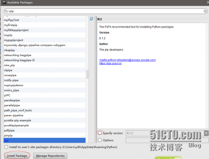
Task: Select the new_pip package
Action: (45, 65)
